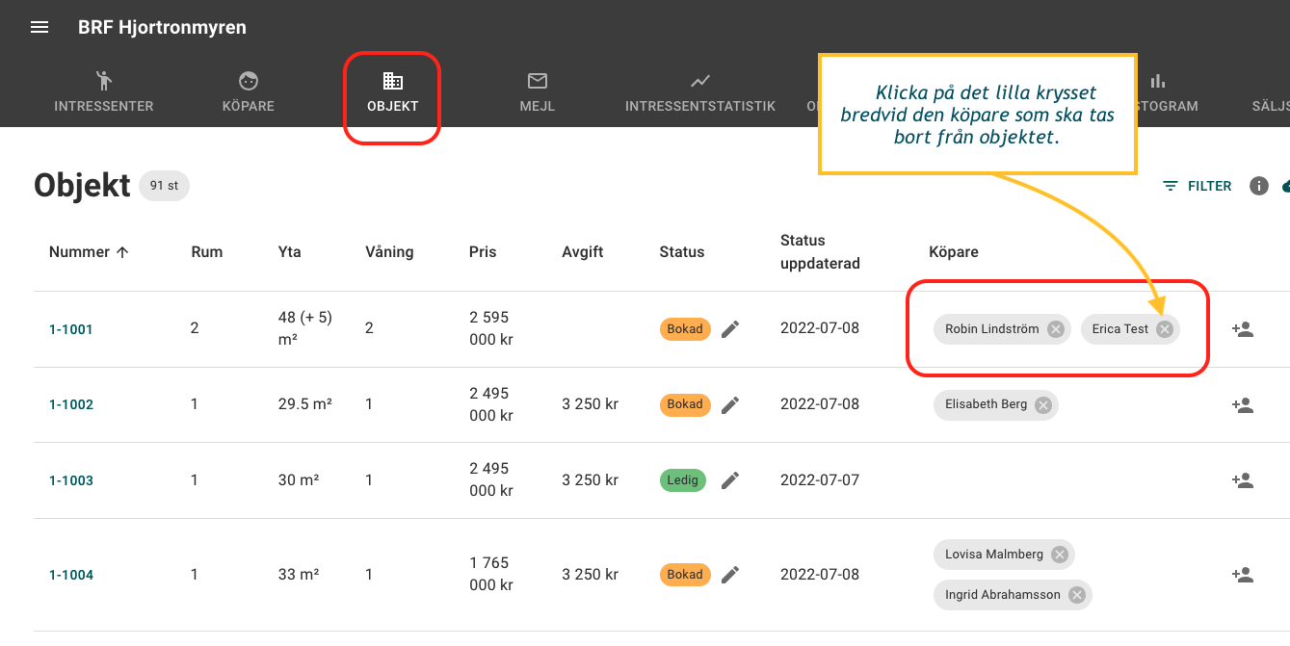Screen dimensions: 1290x646
Task: Add buyer icon on row 1-1004
Action: coord(1242,575)
